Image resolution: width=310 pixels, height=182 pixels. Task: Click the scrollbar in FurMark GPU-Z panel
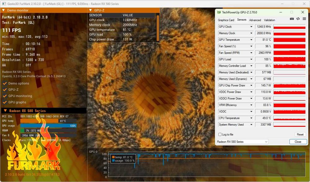click(158, 28)
